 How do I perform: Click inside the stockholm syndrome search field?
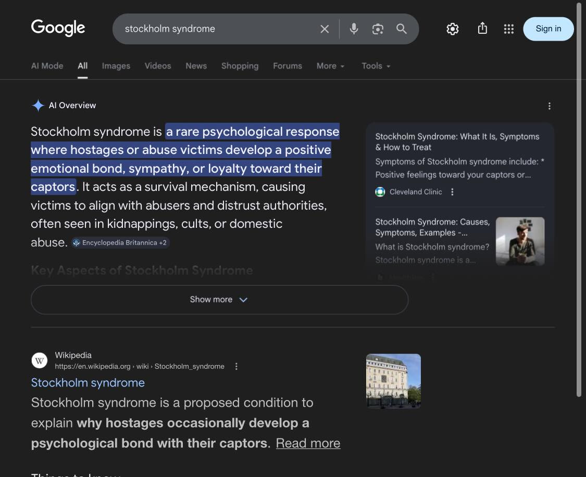pyautogui.click(x=214, y=29)
